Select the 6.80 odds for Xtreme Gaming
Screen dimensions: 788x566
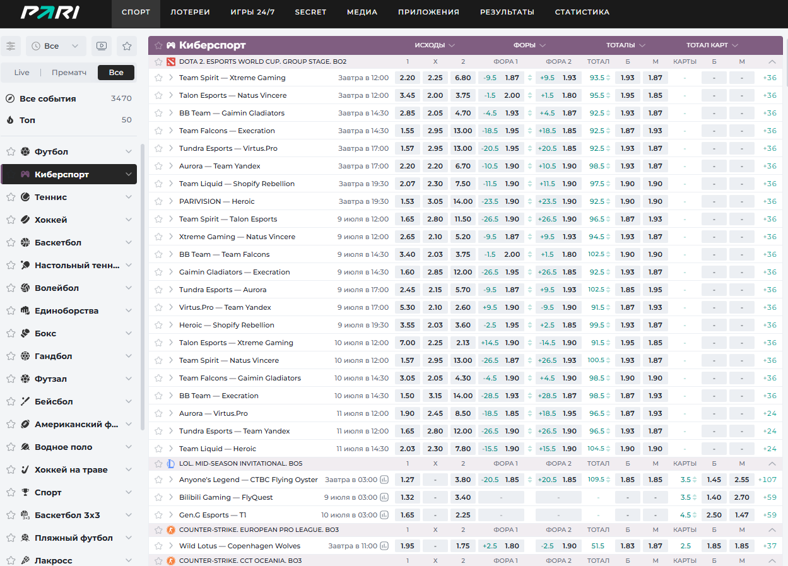(462, 78)
